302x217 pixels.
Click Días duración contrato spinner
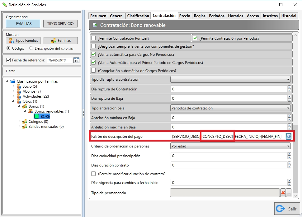[x=289, y=165]
